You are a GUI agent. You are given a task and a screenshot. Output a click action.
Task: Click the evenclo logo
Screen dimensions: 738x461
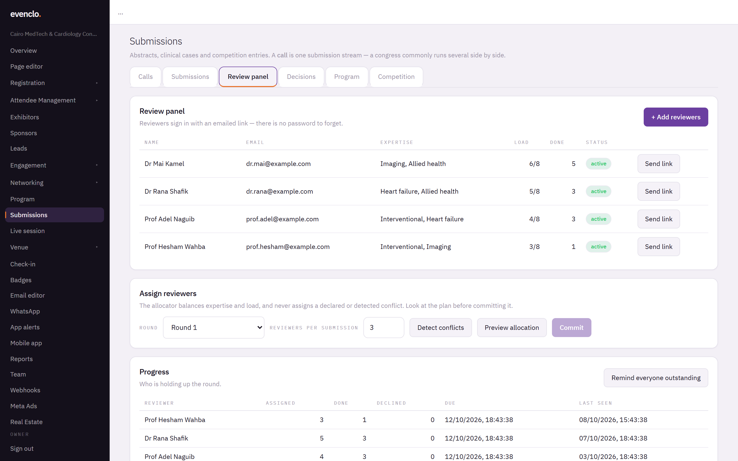pos(25,14)
